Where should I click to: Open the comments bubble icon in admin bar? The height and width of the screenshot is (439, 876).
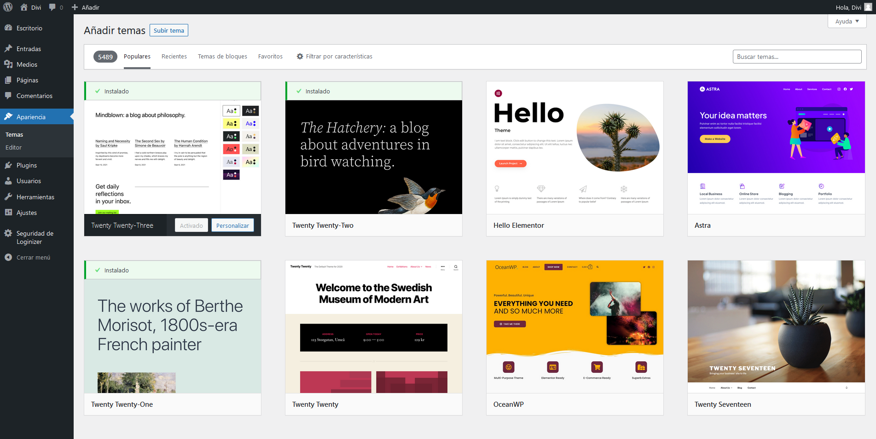coord(52,7)
